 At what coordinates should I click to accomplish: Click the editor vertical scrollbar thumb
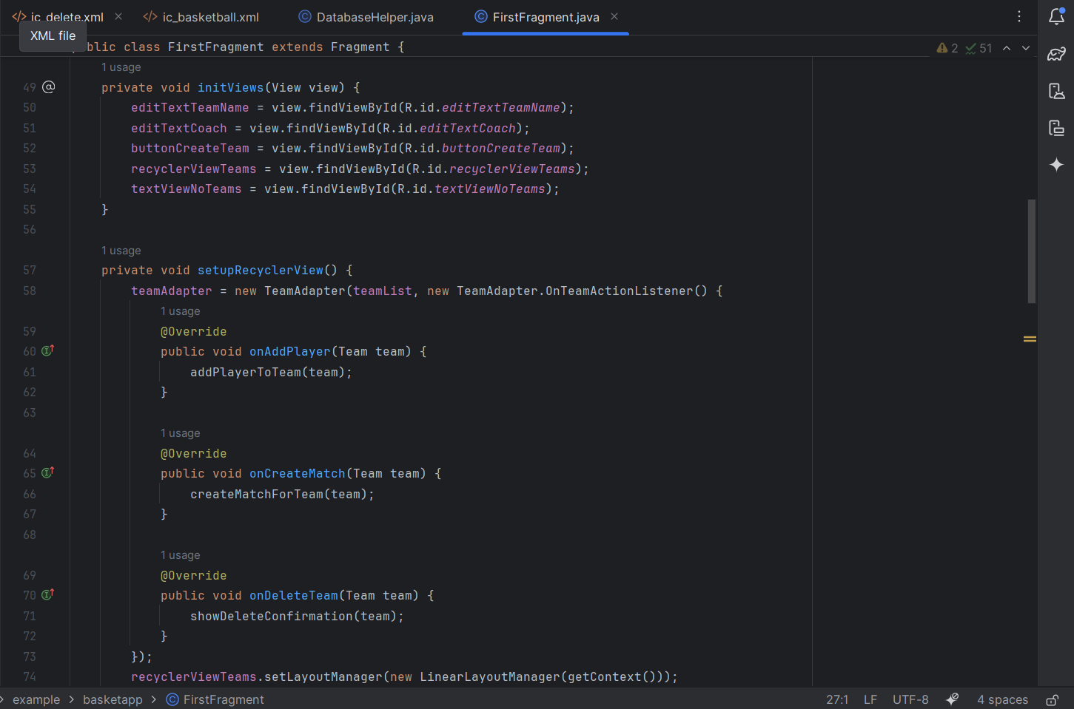[1031, 251]
